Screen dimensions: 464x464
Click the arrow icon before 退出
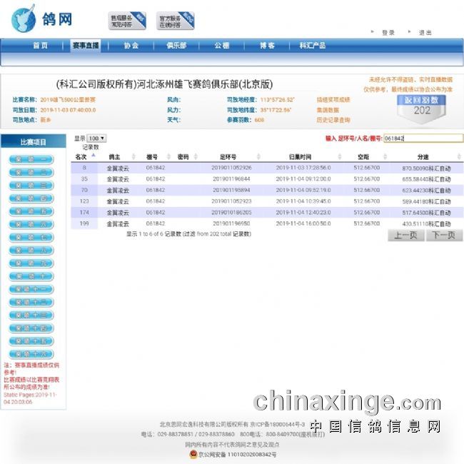410,32
